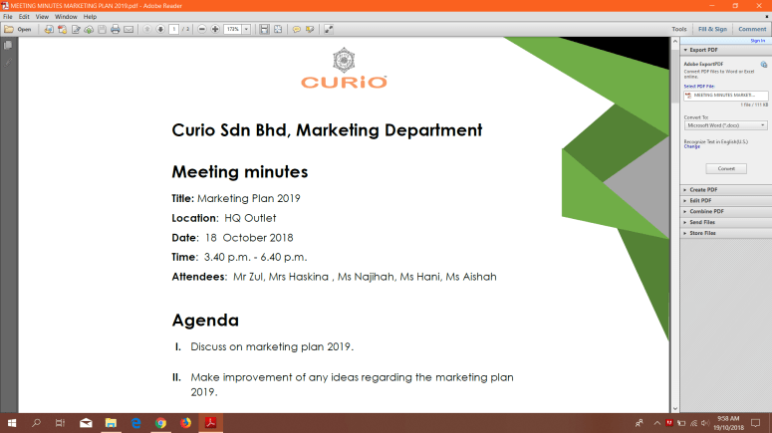Open the zoom level dropdown arrow
Screen dimensions: 772x433
(x=246, y=30)
